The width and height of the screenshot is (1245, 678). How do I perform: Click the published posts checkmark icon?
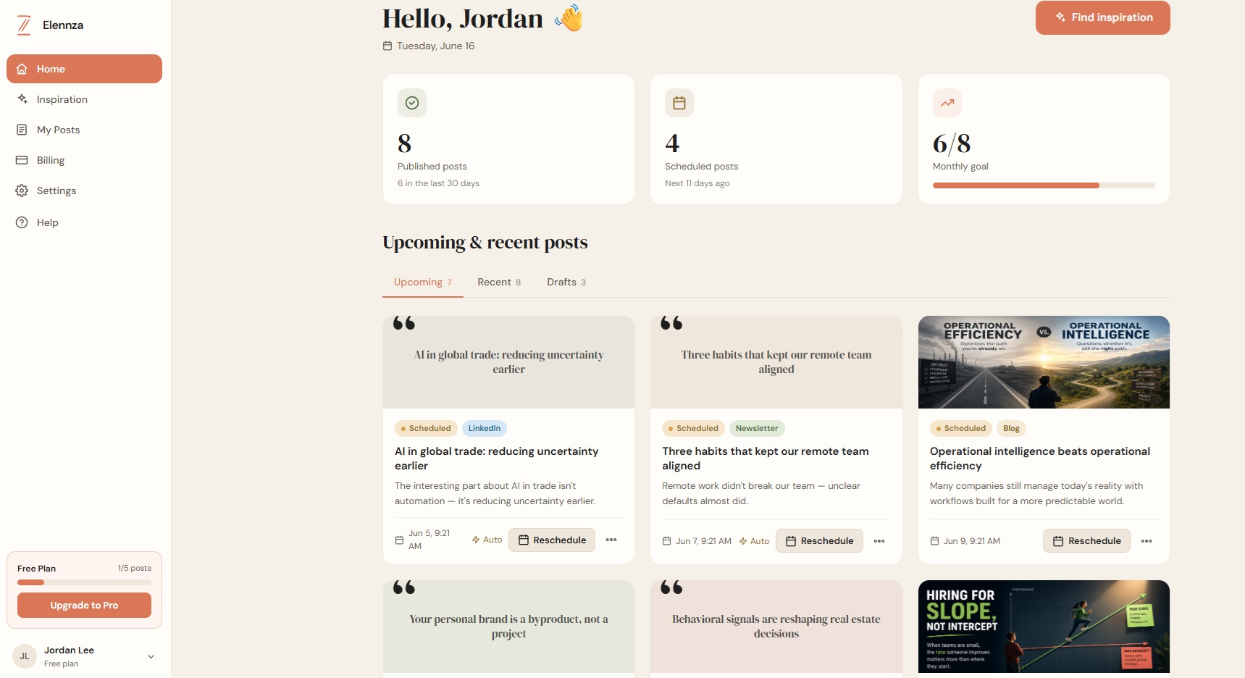412,103
